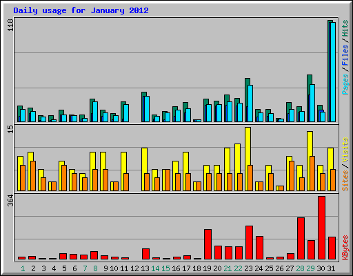Click the 'Pages' legend label

pyautogui.click(x=345, y=84)
